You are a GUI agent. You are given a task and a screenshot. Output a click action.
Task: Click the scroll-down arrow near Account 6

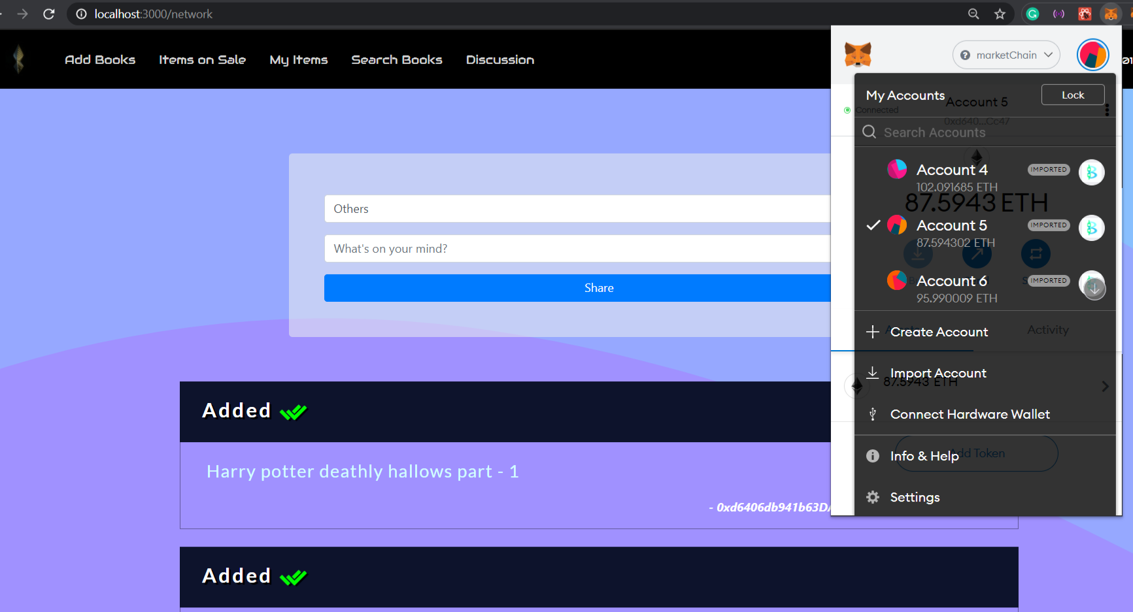1094,288
